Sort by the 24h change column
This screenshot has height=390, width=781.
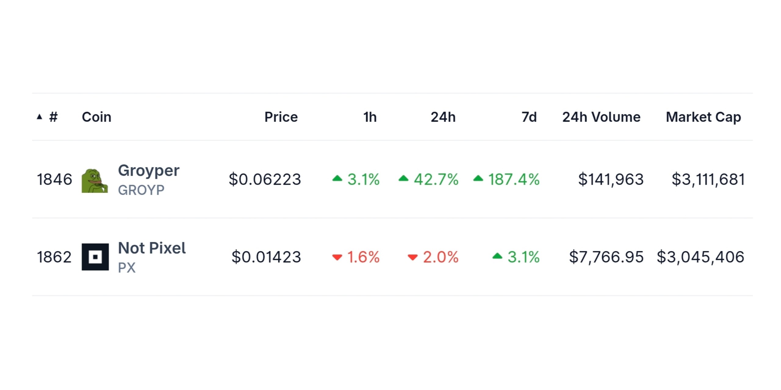click(x=443, y=117)
